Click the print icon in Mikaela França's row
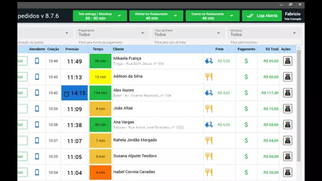 tap(287, 61)
